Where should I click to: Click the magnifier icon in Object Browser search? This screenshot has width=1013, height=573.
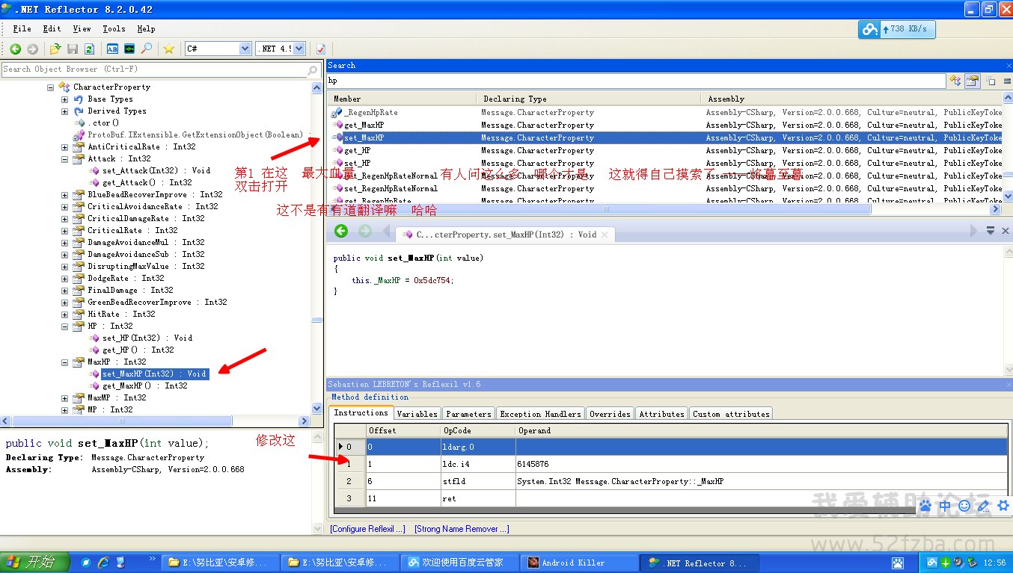coord(313,69)
